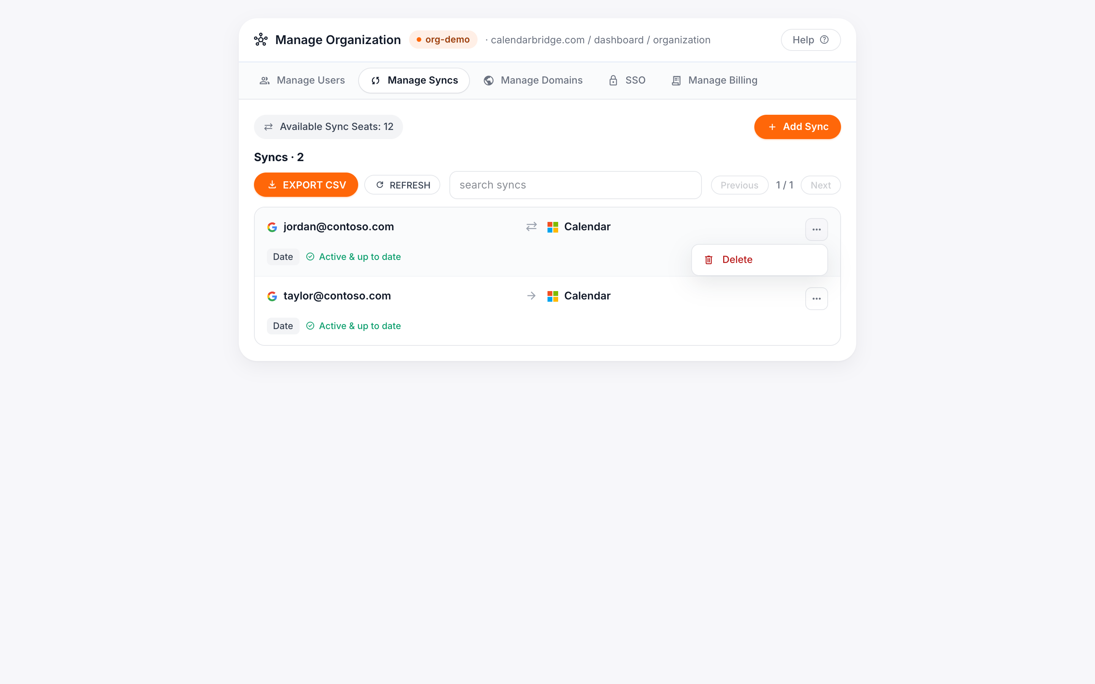Viewport: 1095px width, 684px height.
Task: Click the Help question mark icon
Action: tap(824, 40)
